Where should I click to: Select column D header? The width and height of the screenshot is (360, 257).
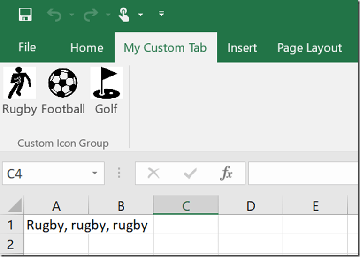tap(251, 206)
